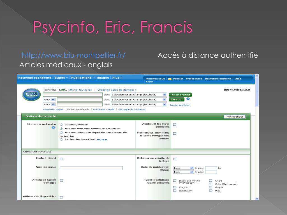The image size is (287, 215).
Task: Open the Aide link
Action: coord(238,79)
